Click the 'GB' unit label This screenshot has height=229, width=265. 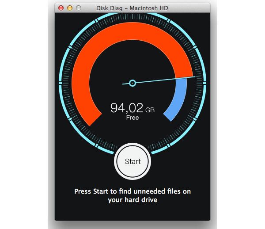pyautogui.click(x=150, y=110)
